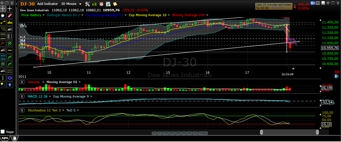Select the blue ellipse drawing tool

(x=10, y=78)
